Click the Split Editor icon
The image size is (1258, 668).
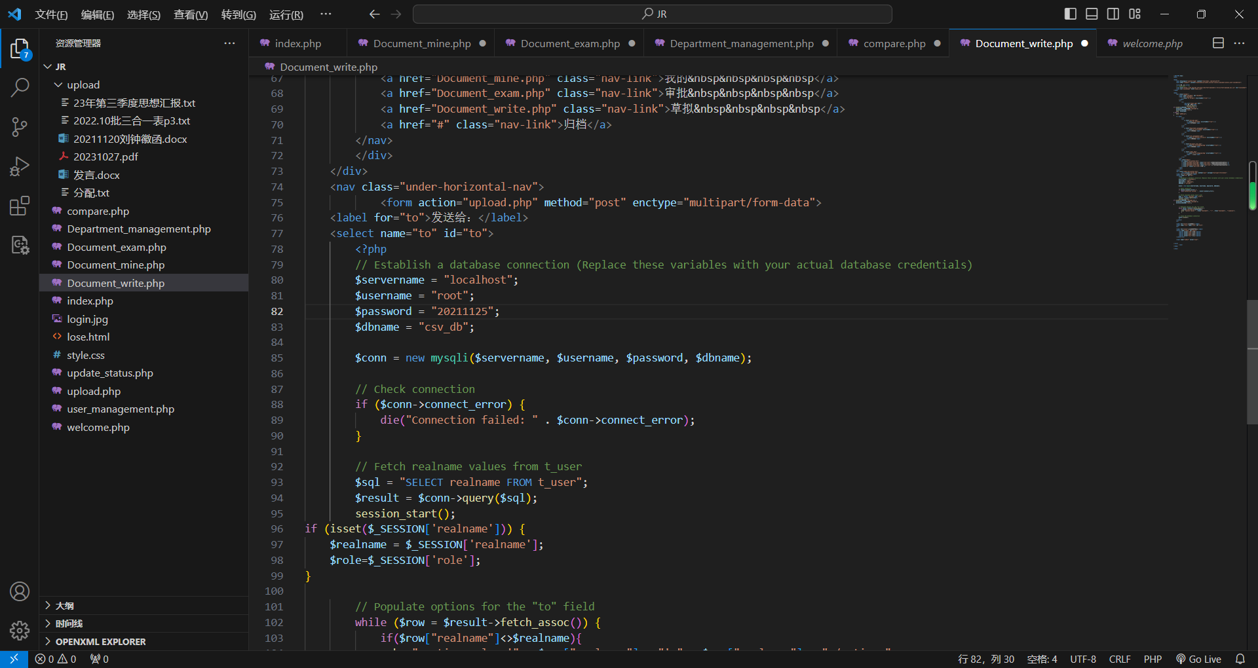tap(1218, 43)
